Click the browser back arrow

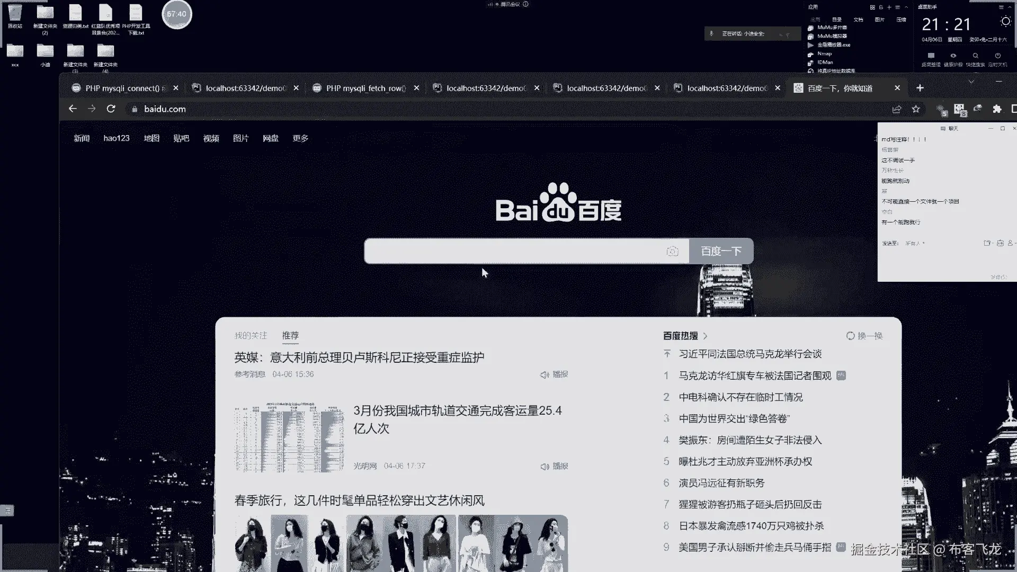[x=73, y=109]
